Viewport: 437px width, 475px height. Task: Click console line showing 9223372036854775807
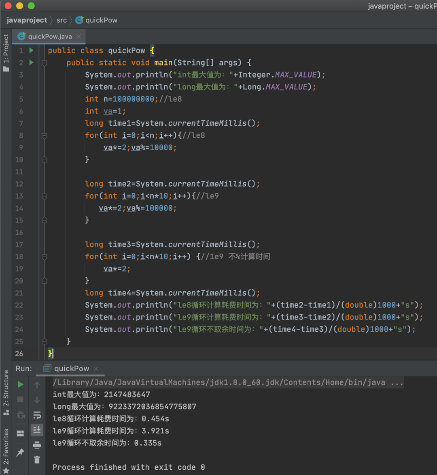tap(125, 406)
